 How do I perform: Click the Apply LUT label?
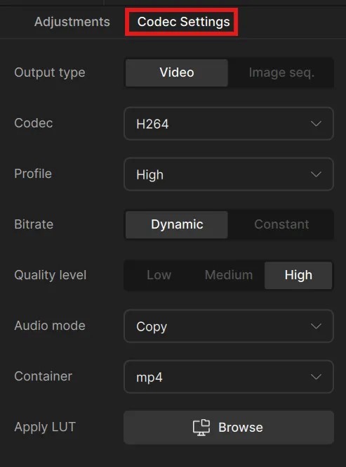coord(45,427)
